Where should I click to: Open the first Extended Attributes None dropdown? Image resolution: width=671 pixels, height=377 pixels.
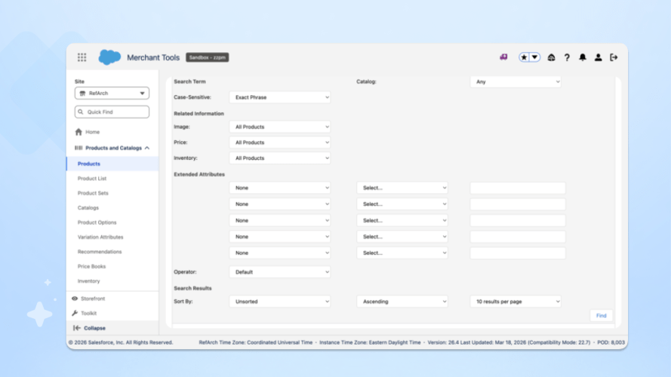(280, 188)
